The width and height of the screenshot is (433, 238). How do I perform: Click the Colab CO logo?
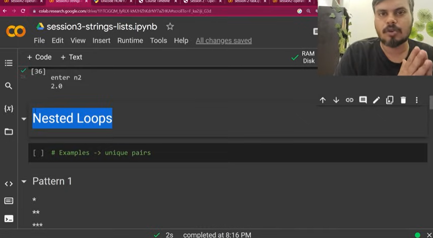(x=15, y=31)
